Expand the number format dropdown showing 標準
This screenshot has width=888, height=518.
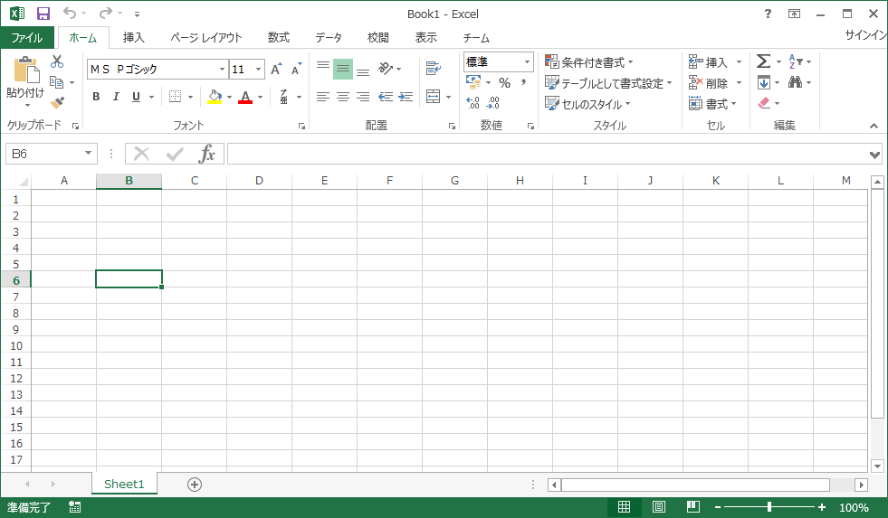[527, 62]
